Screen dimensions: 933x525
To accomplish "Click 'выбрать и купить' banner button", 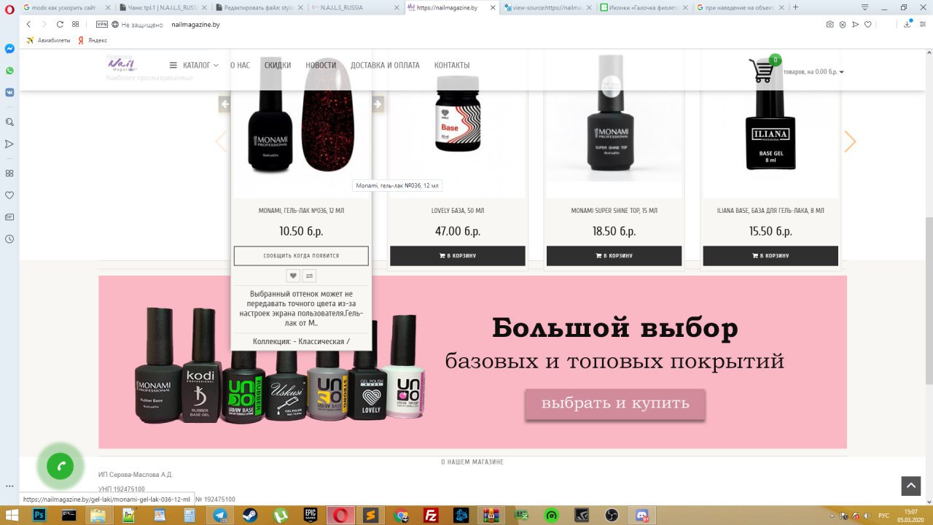I will 615,404.
